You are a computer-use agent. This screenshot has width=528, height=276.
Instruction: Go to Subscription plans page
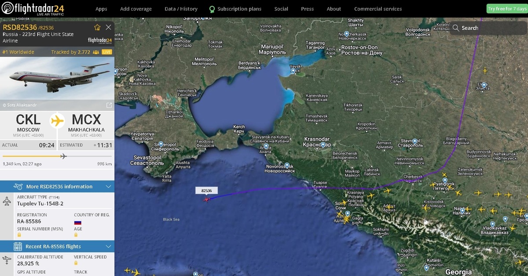tap(239, 9)
